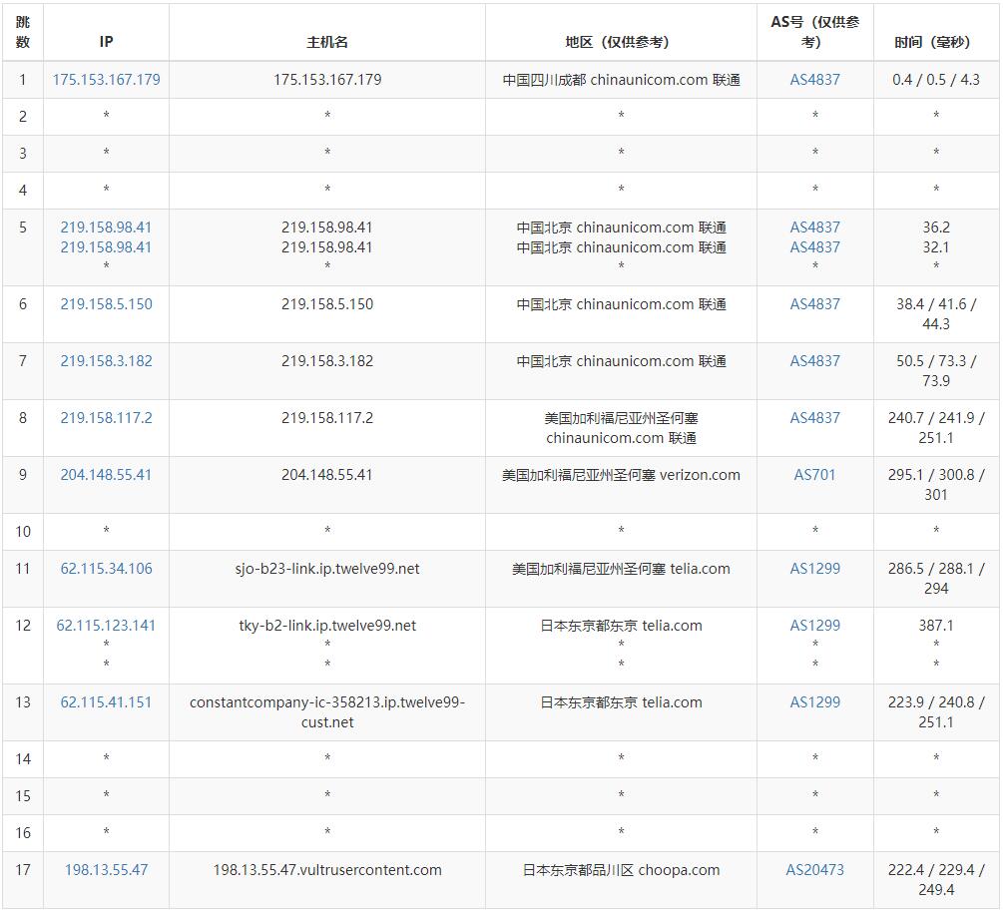Click the AS20473 link

[x=815, y=870]
